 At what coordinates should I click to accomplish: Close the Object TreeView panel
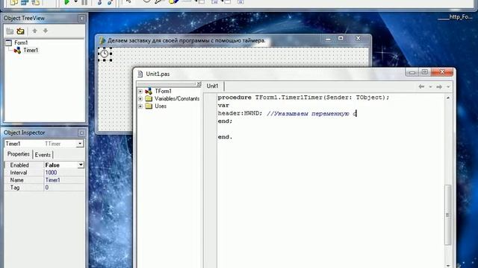tap(81, 19)
